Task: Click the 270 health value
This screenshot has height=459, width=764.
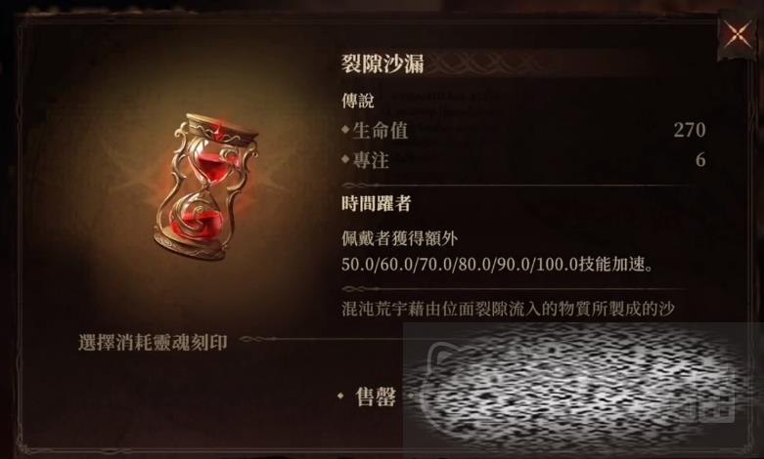Action: coord(690,130)
